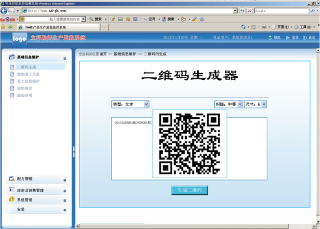The height and width of the screenshot is (229, 320).
Task: Open the 添加员工信息 sidebar item
Action: click(x=29, y=74)
